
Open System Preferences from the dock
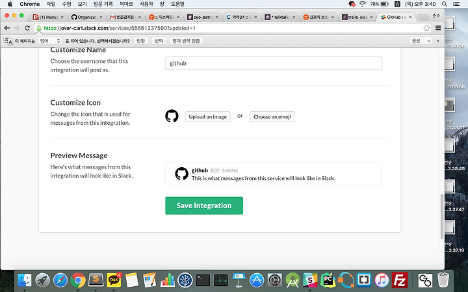[274, 280]
